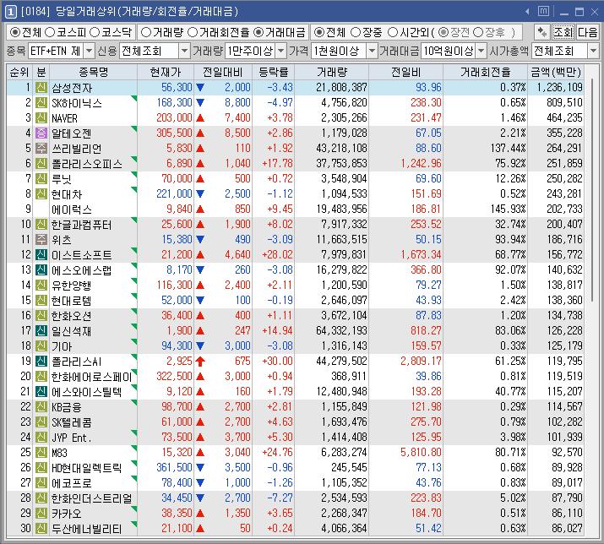Screen dimensions: 604x544
Task: Click the 주 badge icon for 쓰리빌리언
Action: click(x=41, y=149)
